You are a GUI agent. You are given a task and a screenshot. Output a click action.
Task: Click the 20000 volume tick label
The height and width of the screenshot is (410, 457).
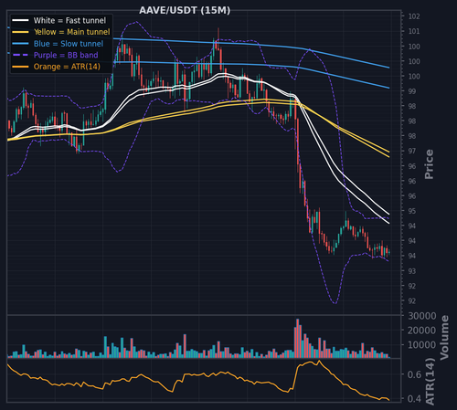pyautogui.click(x=422, y=331)
